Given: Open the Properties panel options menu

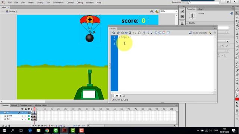Looking at the screenshot, I should click(x=233, y=9).
